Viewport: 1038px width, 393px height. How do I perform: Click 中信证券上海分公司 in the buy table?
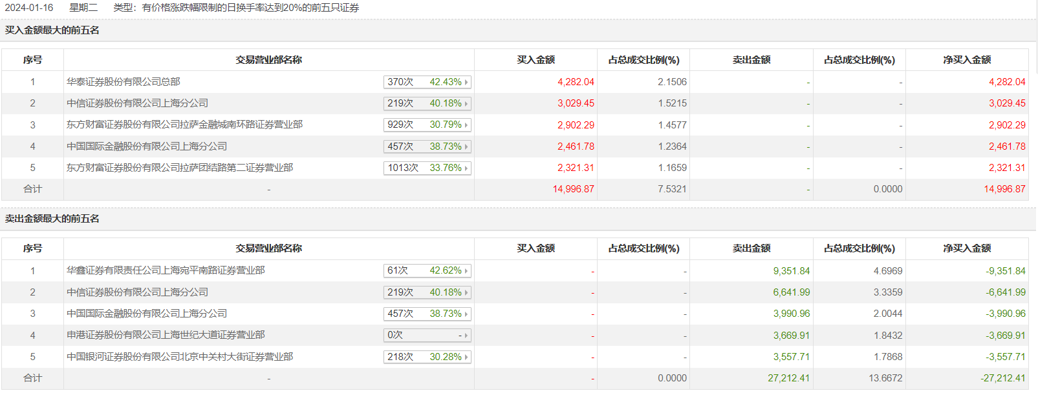click(x=137, y=103)
